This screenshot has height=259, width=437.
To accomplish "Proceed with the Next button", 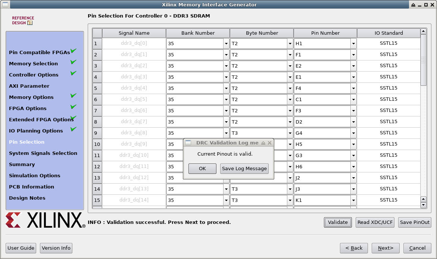I will coord(386,248).
